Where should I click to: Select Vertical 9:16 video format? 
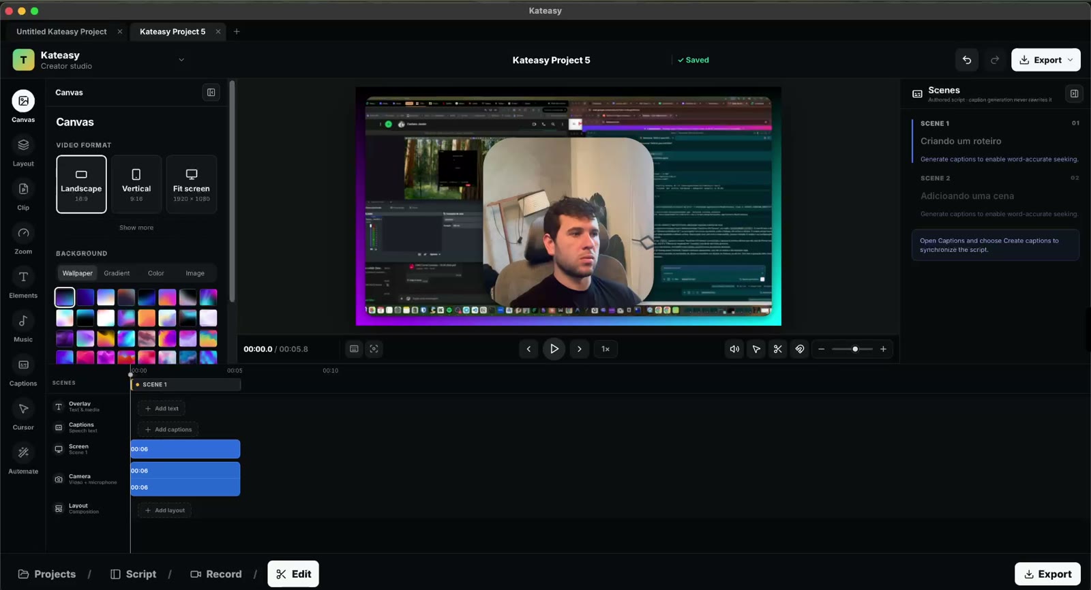(x=136, y=184)
